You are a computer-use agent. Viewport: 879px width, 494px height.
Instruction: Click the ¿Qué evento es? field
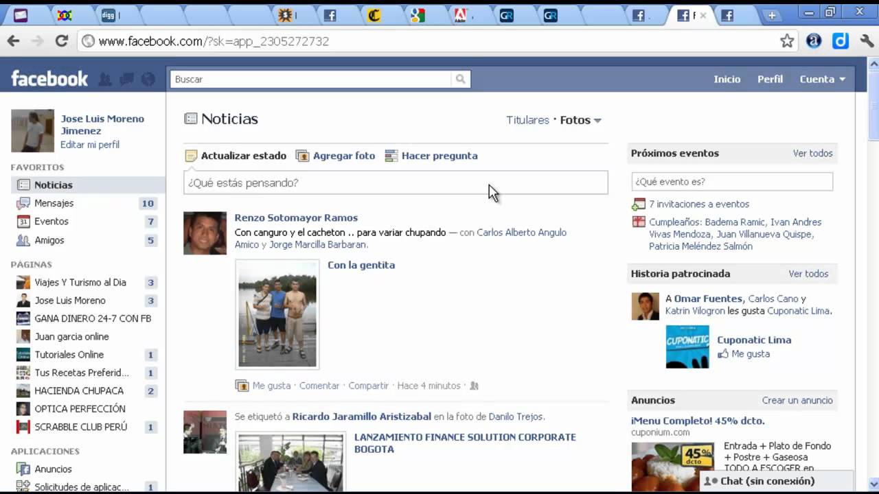pyautogui.click(x=732, y=182)
